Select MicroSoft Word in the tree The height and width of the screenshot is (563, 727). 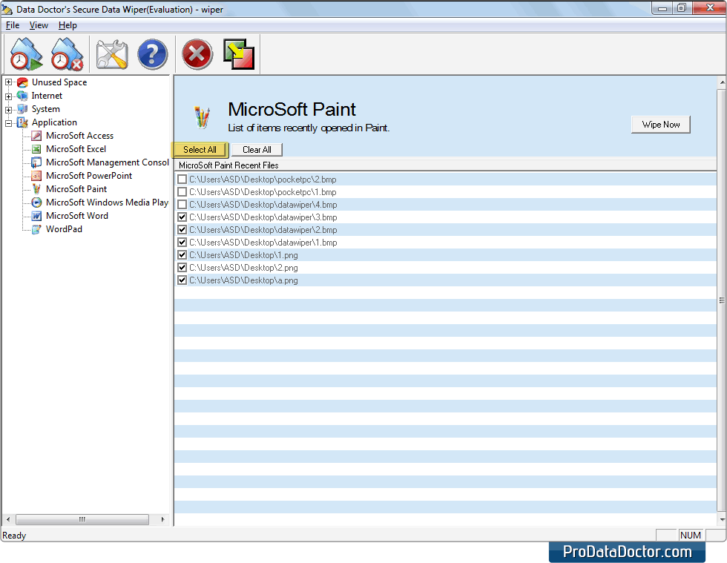pos(77,216)
